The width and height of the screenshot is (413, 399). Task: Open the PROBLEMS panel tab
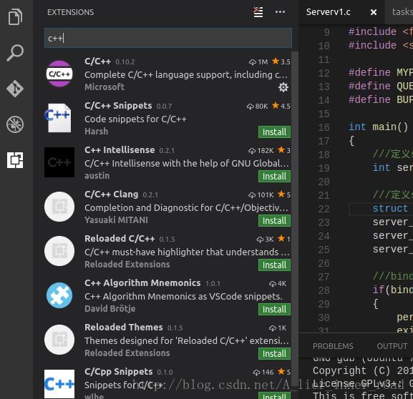(x=333, y=346)
